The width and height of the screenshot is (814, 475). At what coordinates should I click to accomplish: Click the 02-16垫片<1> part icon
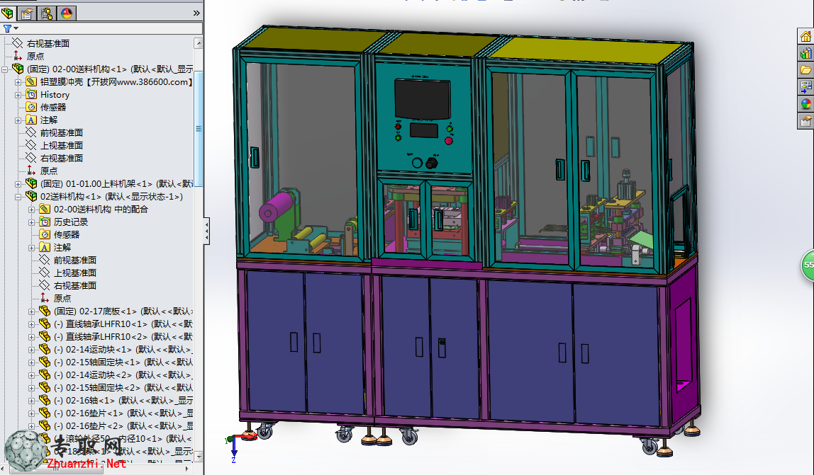tap(45, 413)
